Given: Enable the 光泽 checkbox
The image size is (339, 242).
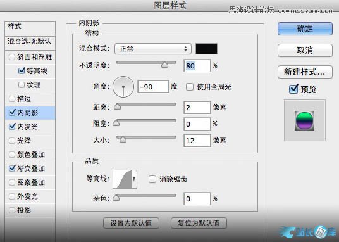Looking at the screenshot, I should coord(12,141).
